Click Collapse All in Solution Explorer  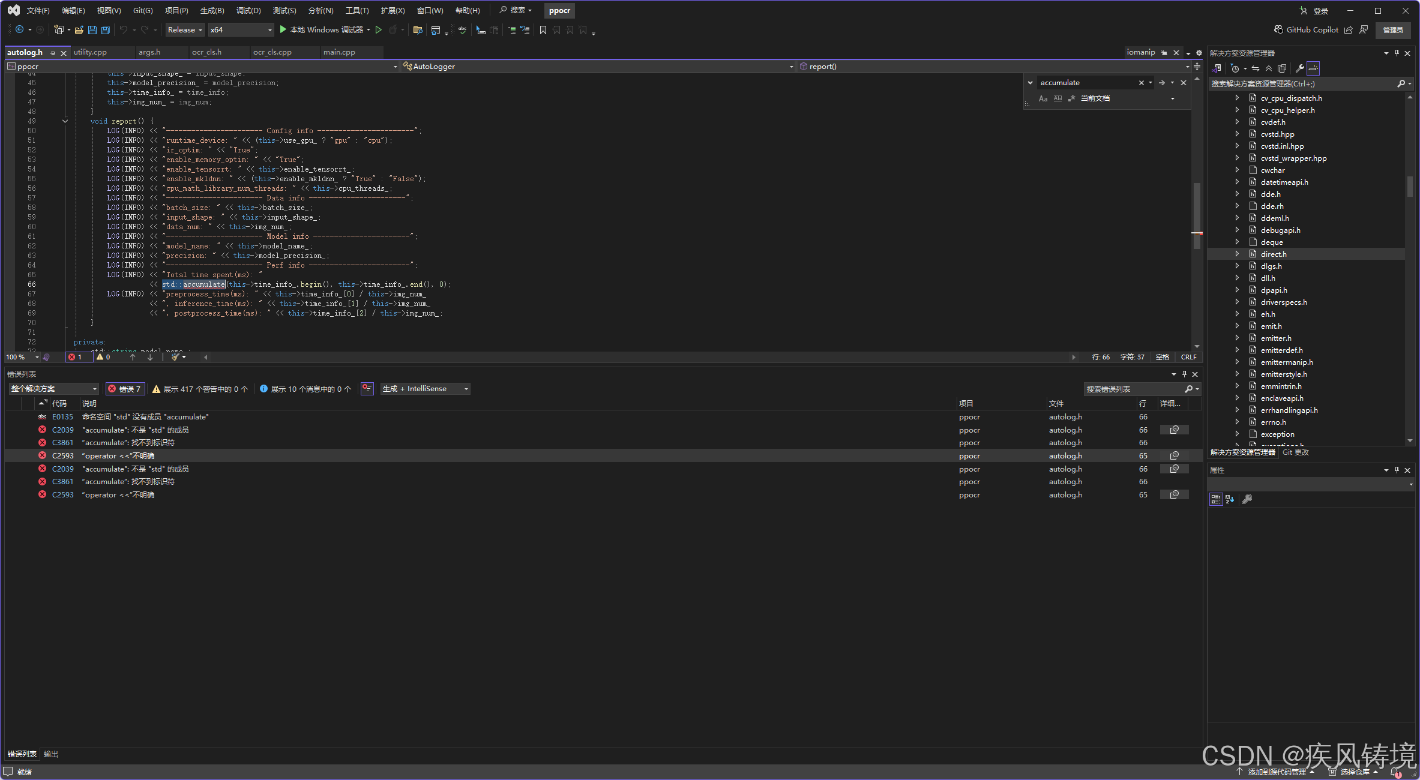point(1269,68)
